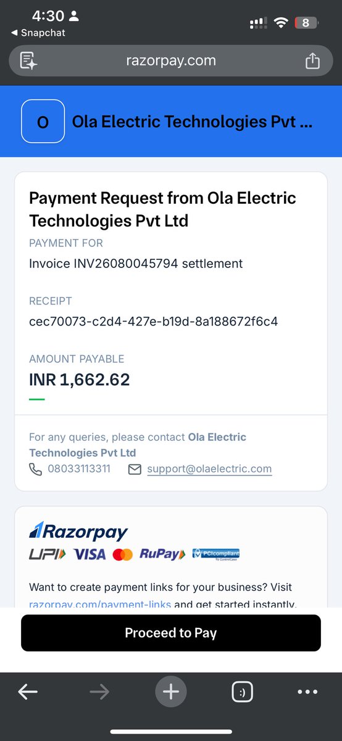Open the share sheet icon

(x=312, y=61)
